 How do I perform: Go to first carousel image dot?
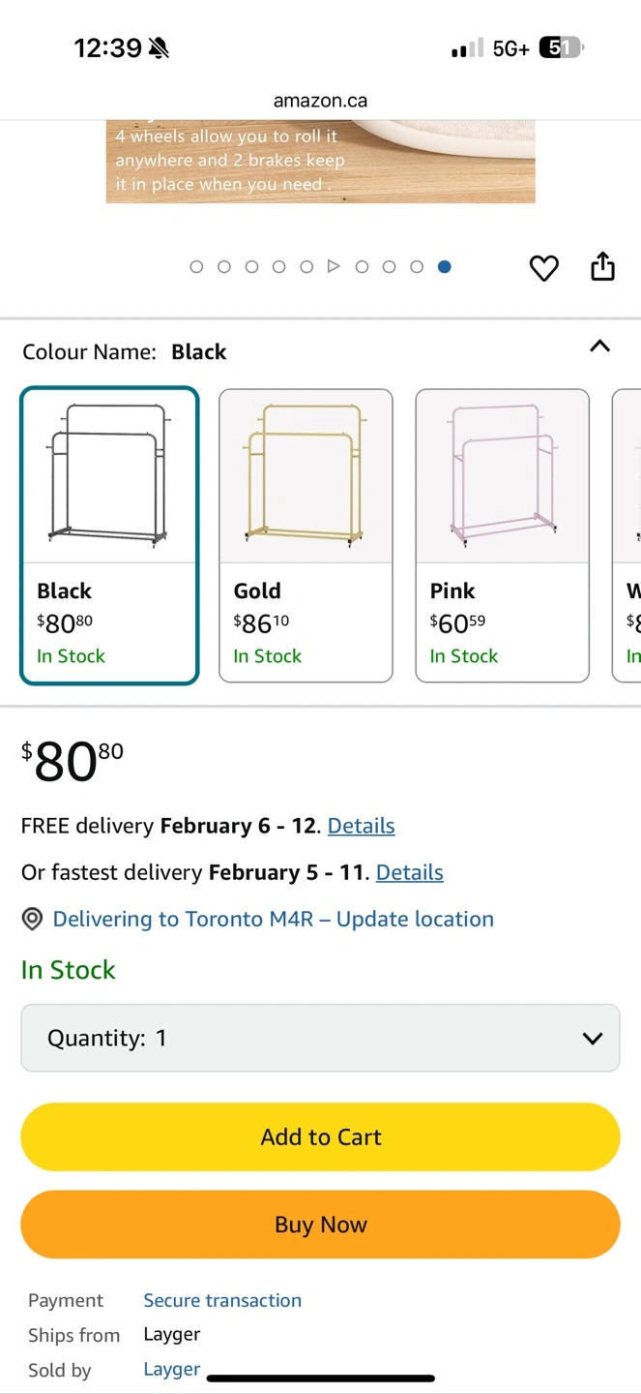197,266
